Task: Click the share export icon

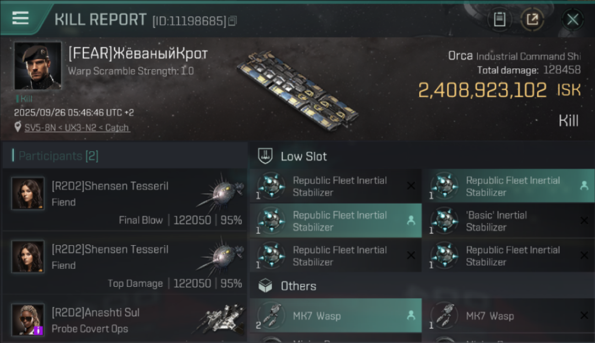Action: [x=532, y=20]
